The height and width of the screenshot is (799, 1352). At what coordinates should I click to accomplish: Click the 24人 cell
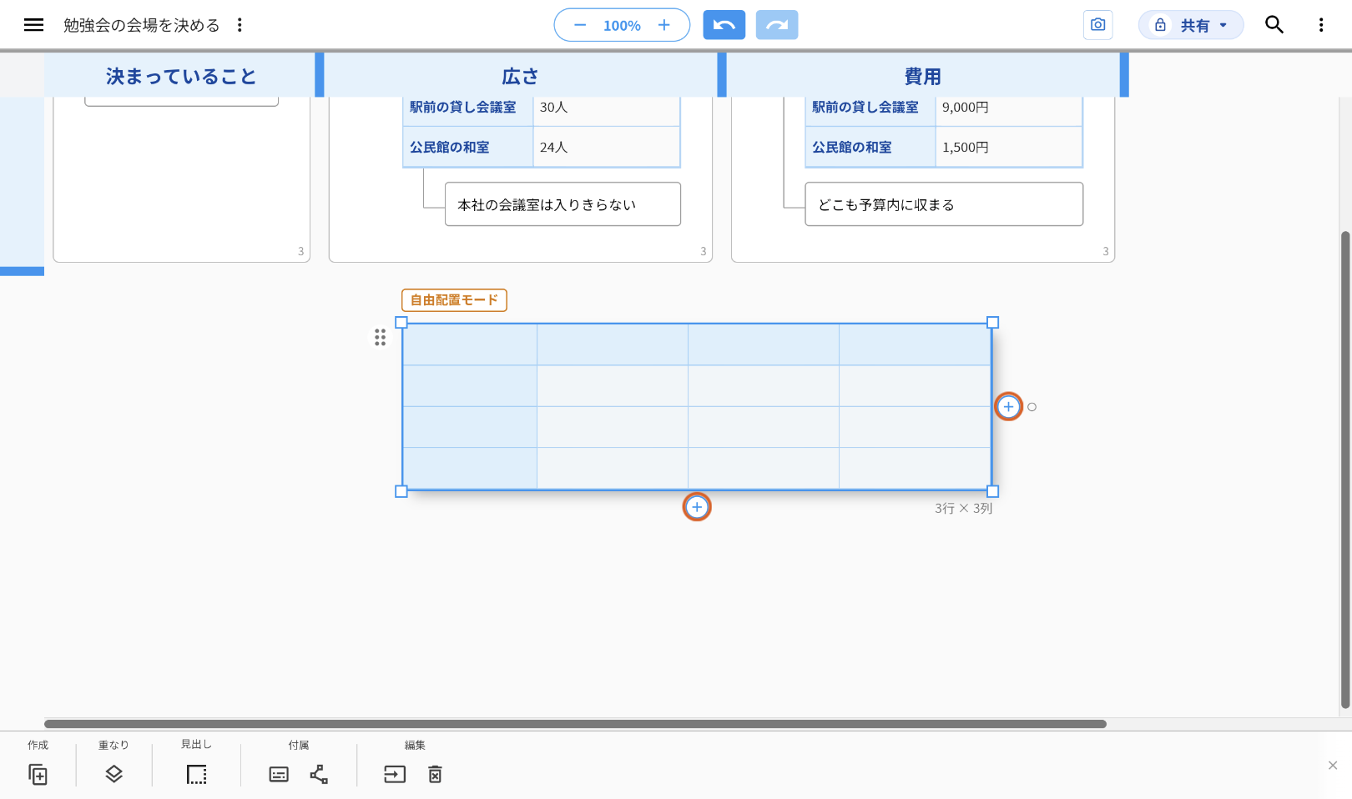pos(607,147)
